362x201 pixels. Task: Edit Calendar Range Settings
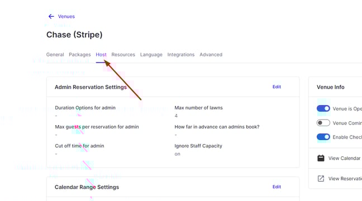277,186
